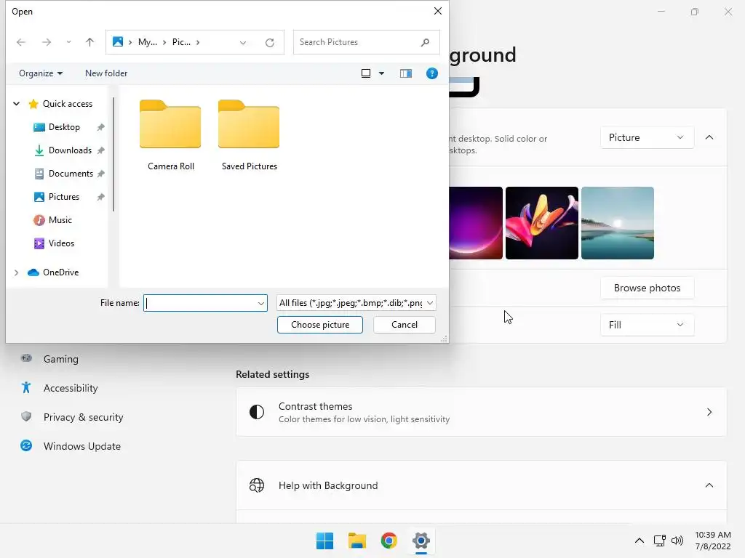745x558 pixels.
Task: Go up one folder level
Action: (89, 42)
